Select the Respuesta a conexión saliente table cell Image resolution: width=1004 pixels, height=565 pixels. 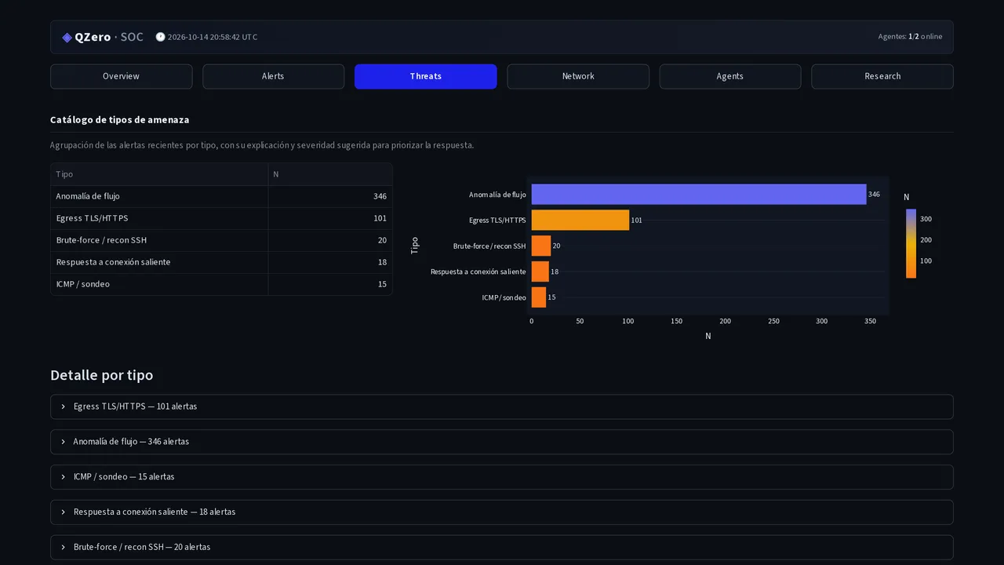pyautogui.click(x=159, y=262)
